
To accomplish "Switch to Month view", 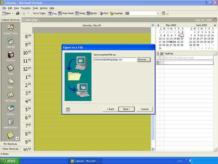I will tap(92, 13).
